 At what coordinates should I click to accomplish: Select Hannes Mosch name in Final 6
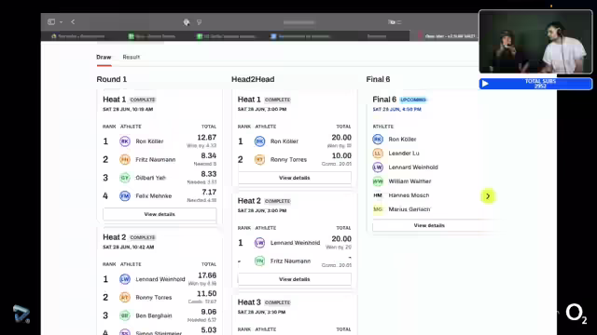[x=409, y=195]
